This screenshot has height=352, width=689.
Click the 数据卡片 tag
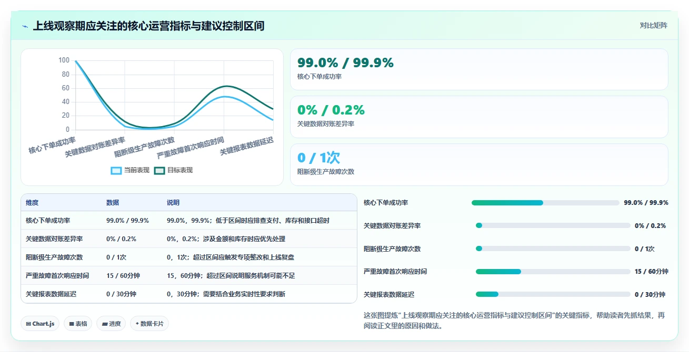click(x=149, y=324)
